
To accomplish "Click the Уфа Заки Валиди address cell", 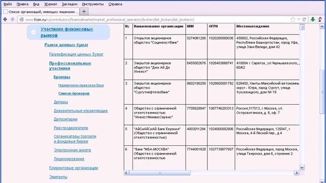I will (x=267, y=47).
